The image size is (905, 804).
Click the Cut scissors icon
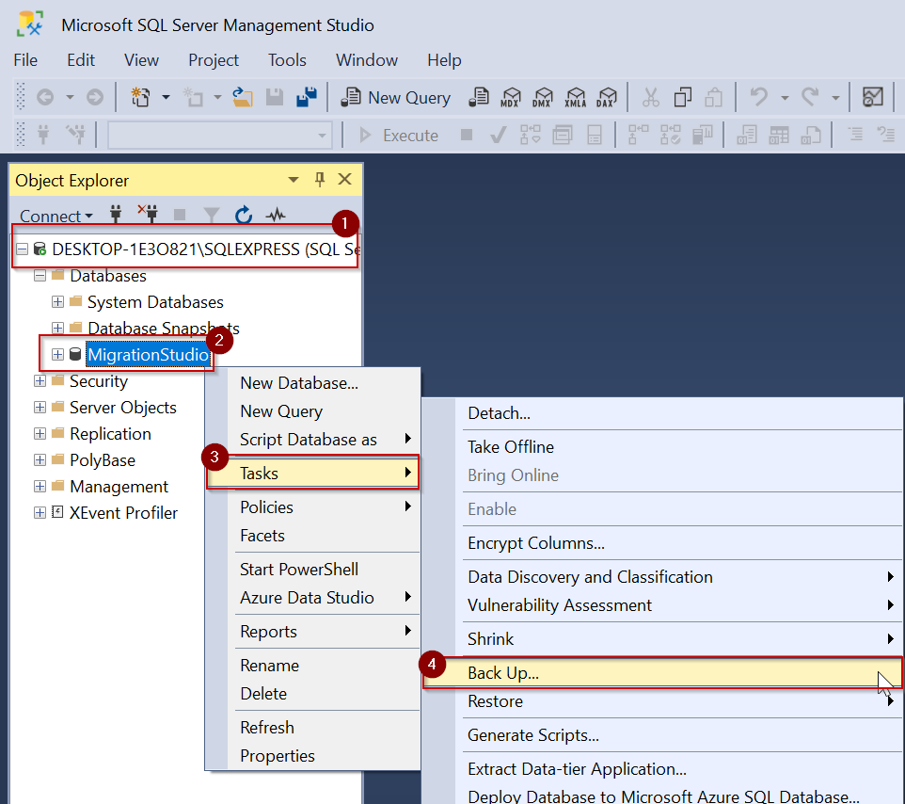pos(650,98)
